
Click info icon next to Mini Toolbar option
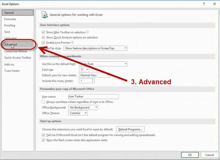pos(88,32)
